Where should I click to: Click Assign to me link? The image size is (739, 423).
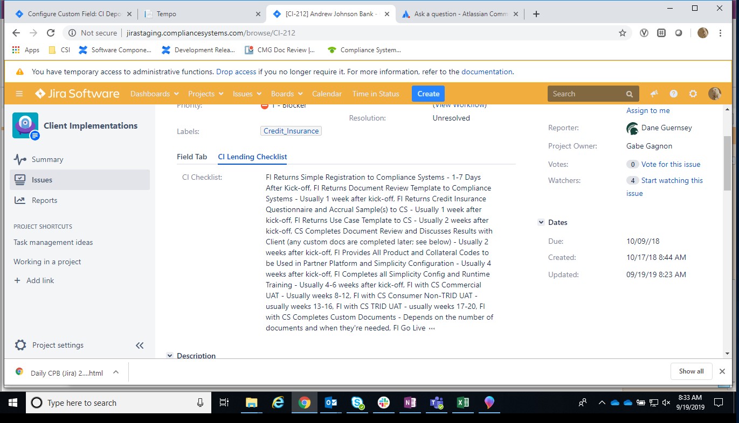[648, 110]
